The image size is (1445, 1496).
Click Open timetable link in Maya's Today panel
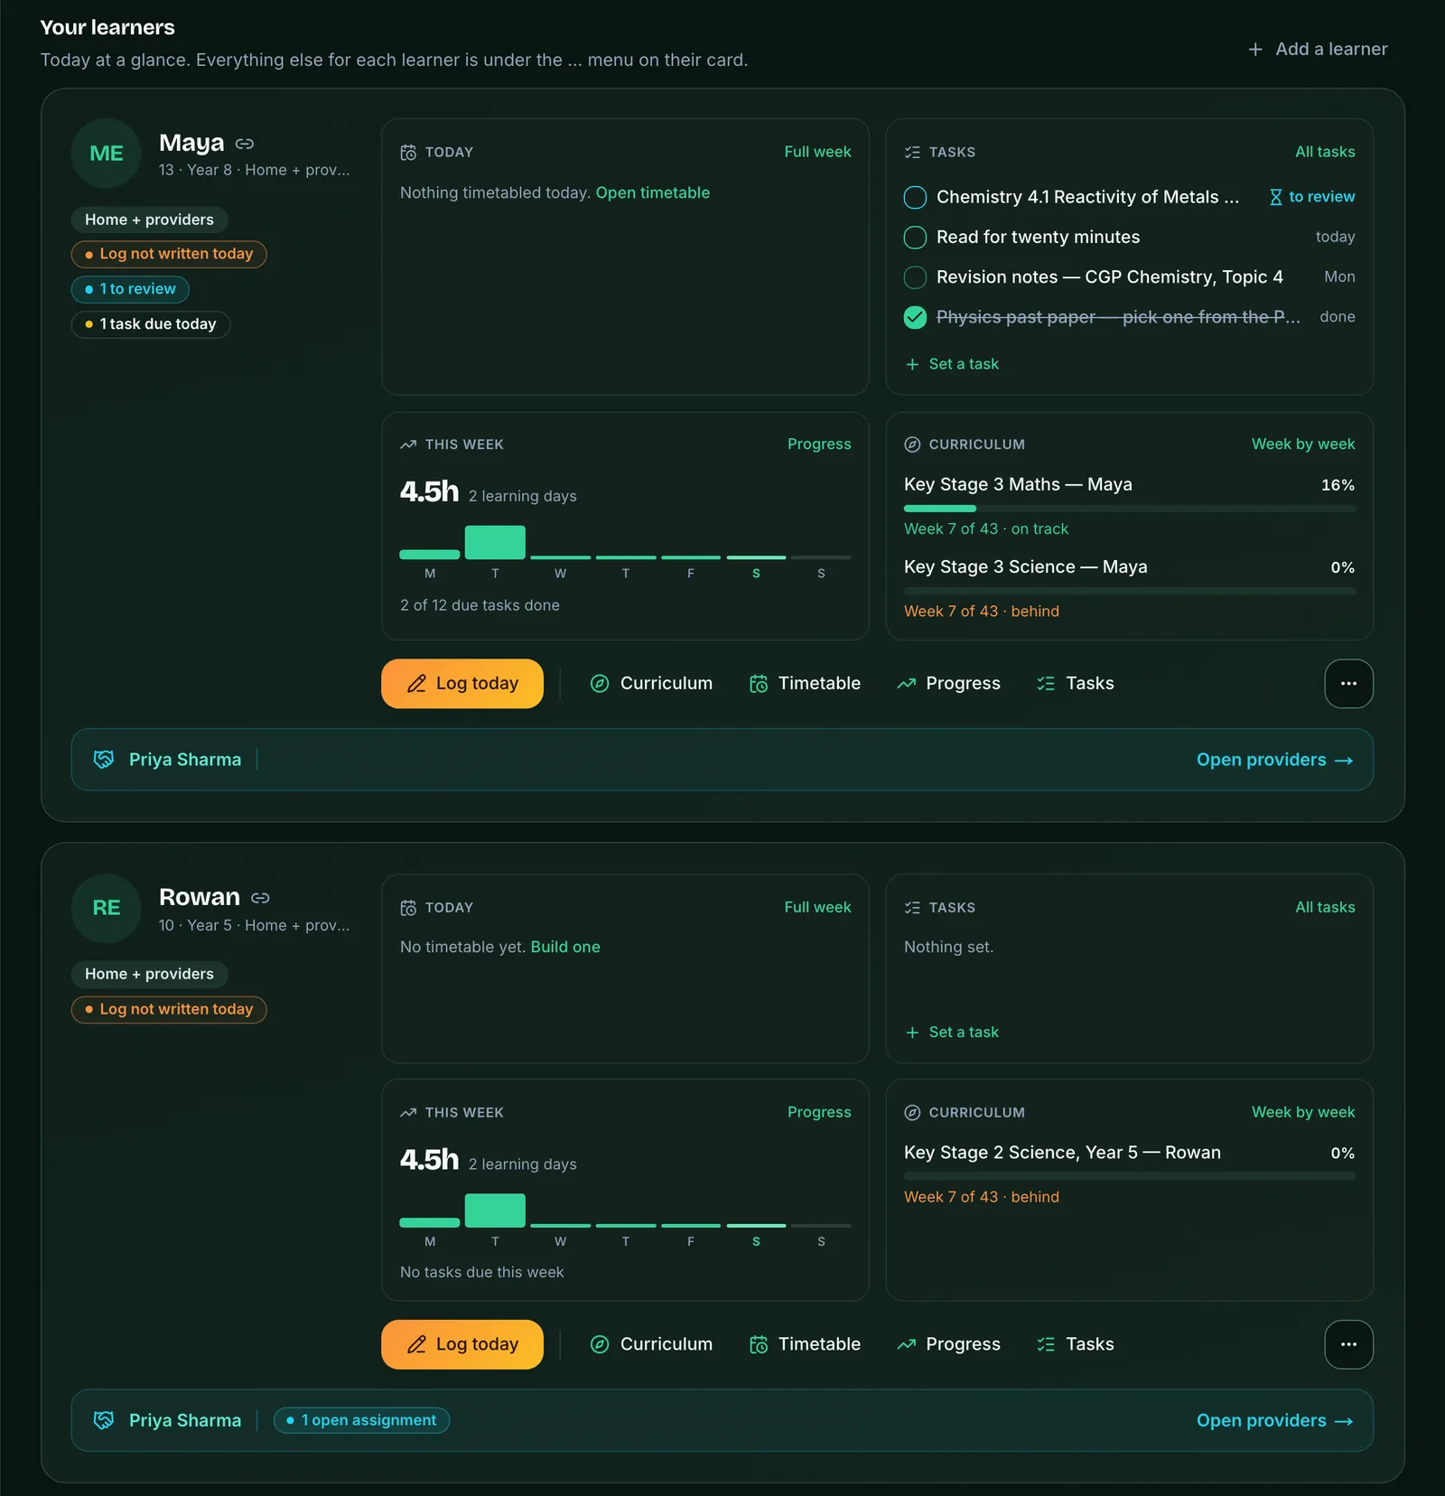[653, 192]
